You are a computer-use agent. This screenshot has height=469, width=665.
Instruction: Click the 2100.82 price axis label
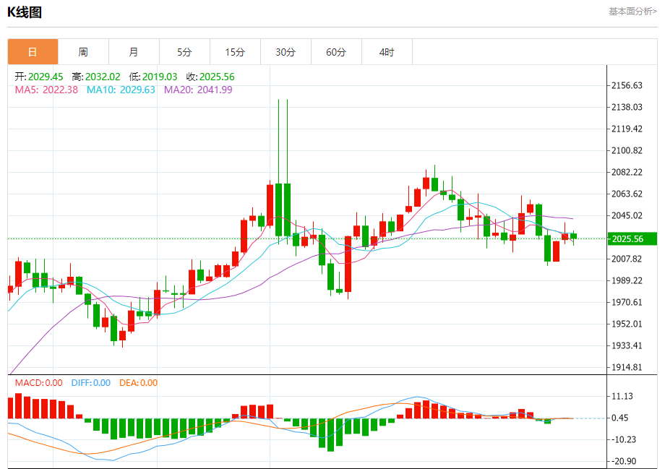[x=627, y=150]
